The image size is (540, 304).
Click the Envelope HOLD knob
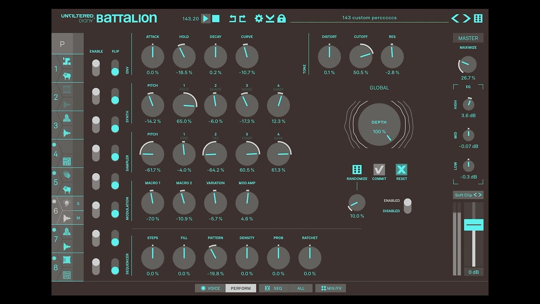click(184, 57)
